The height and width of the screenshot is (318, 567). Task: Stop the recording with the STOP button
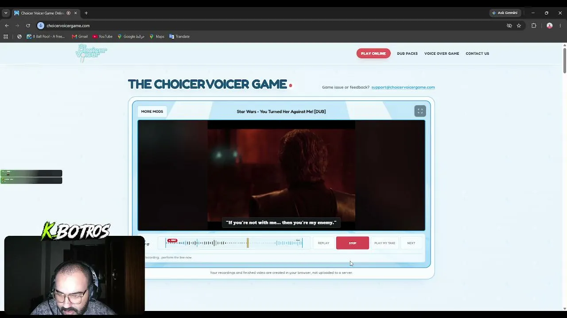click(x=353, y=243)
